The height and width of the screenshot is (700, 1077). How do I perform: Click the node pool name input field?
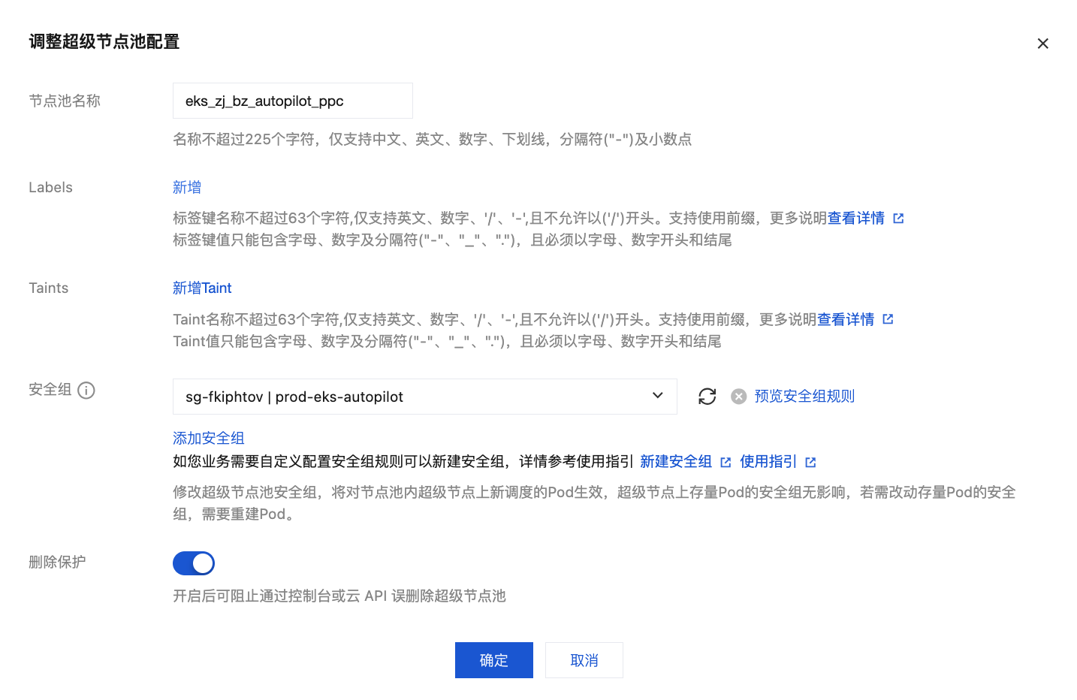[x=292, y=101]
